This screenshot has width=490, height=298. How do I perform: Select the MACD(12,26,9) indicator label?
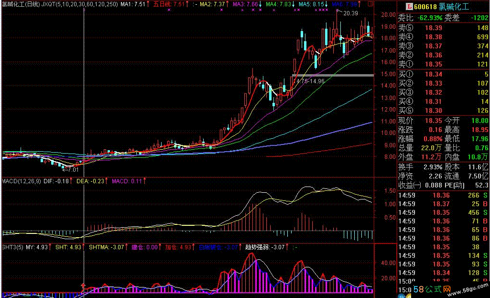(x=21, y=181)
